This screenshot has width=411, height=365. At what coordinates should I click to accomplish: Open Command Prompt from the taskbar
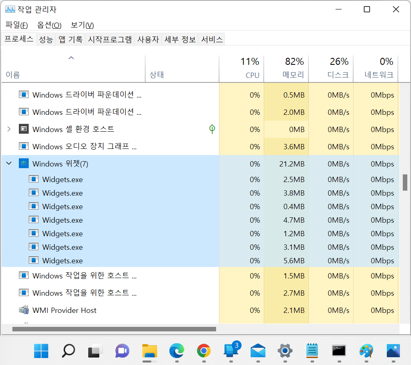pyautogui.click(x=339, y=351)
